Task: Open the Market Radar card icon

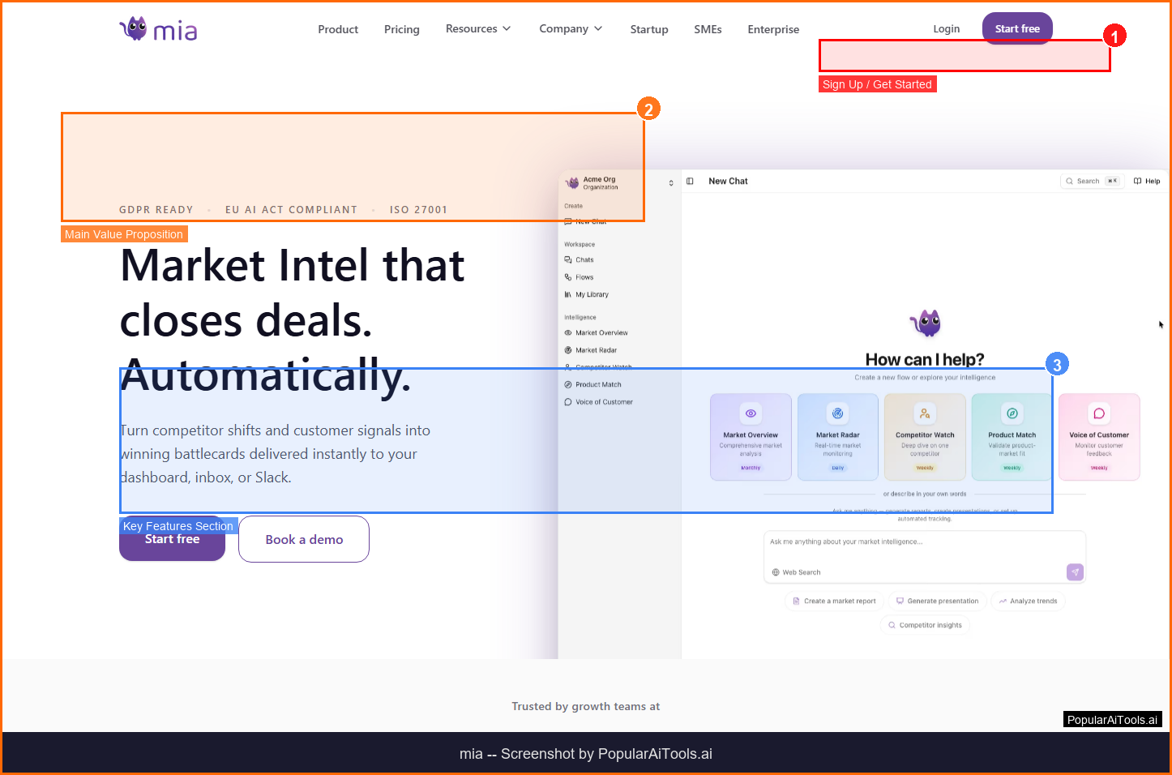Action: 837,413
